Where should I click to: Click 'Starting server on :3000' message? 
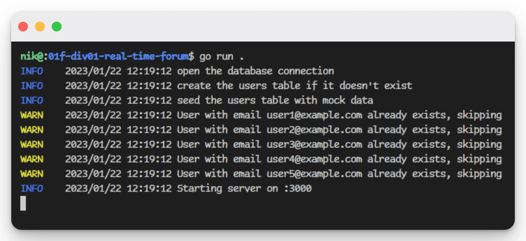click(244, 188)
